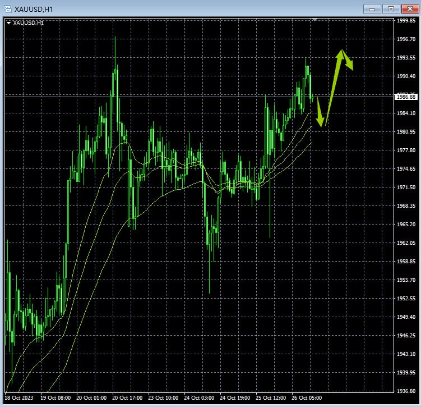Click the 20 Oct 17:00 time label

pos(126,397)
